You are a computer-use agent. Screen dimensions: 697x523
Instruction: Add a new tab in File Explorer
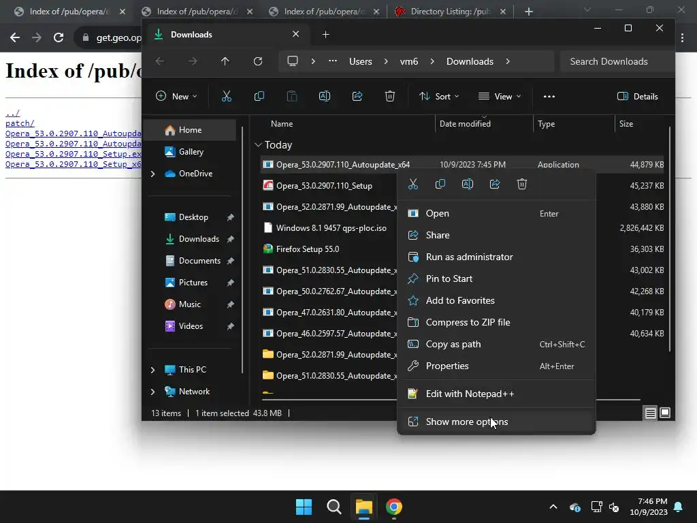click(325, 35)
